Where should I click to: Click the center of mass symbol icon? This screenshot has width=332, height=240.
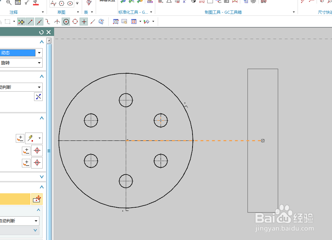point(194,1)
